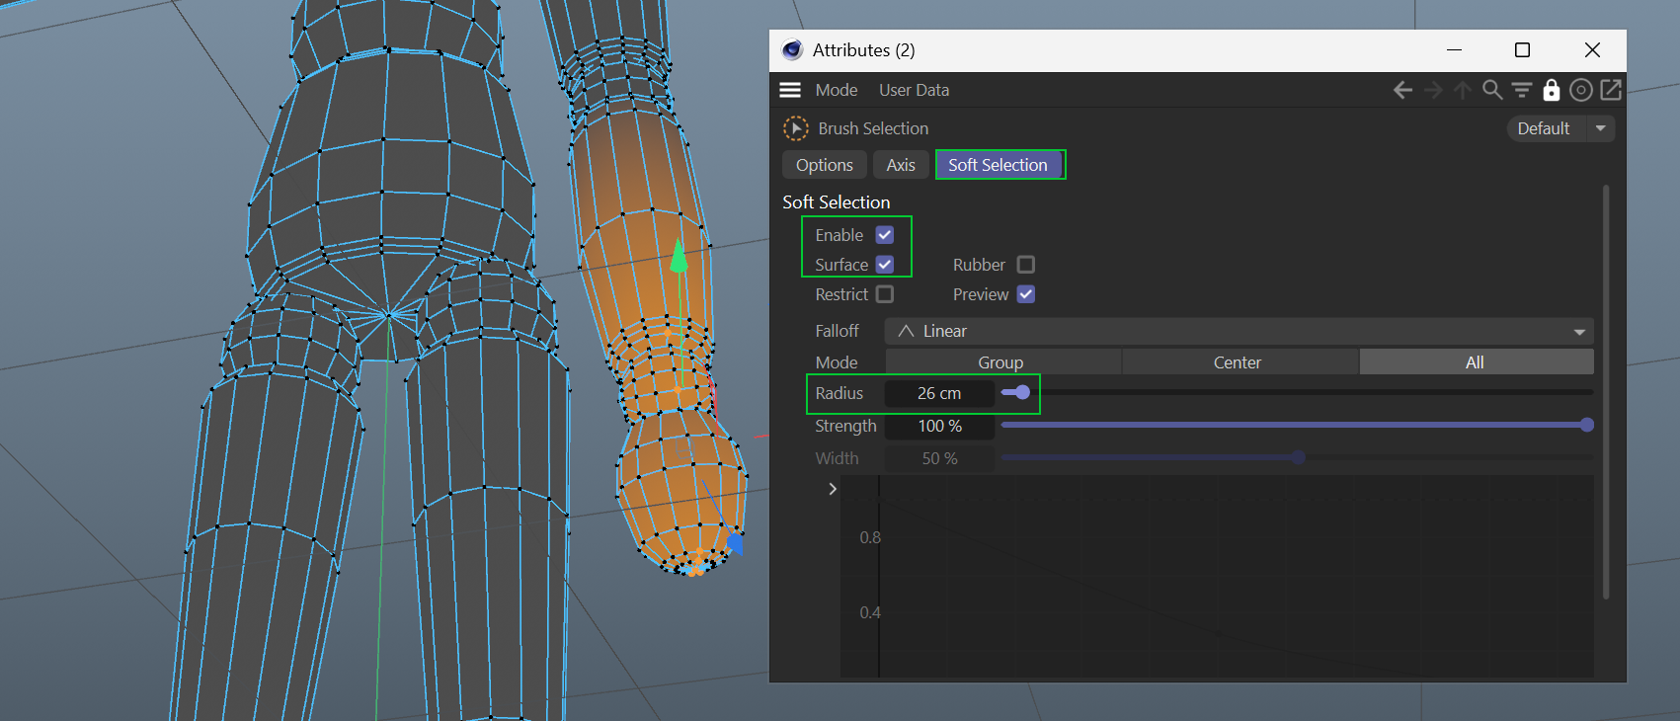Adjust the Strength slider handle
This screenshot has width=1680, height=721.
(1587, 425)
